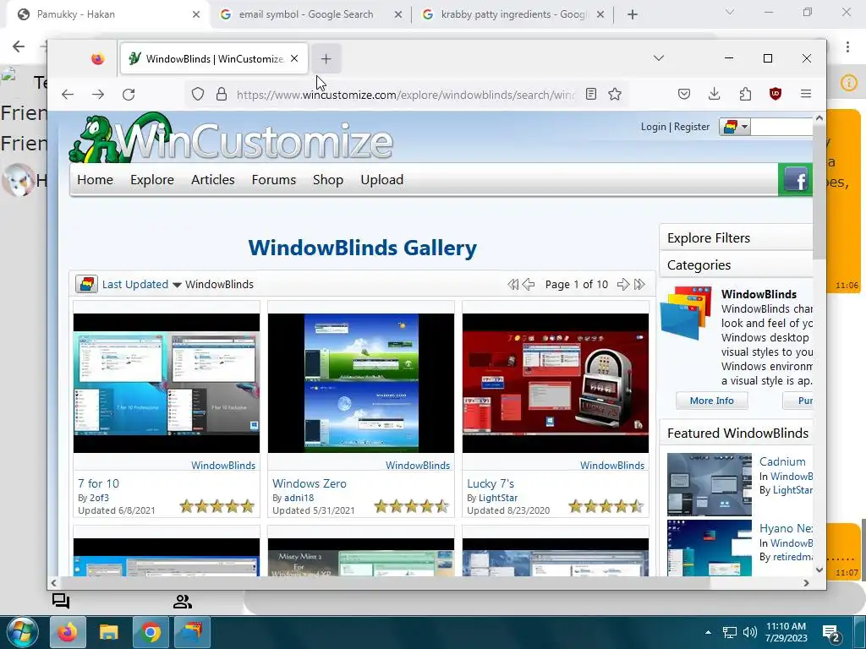Open Last Updated sort dropdown
The image size is (866, 649).
141,284
